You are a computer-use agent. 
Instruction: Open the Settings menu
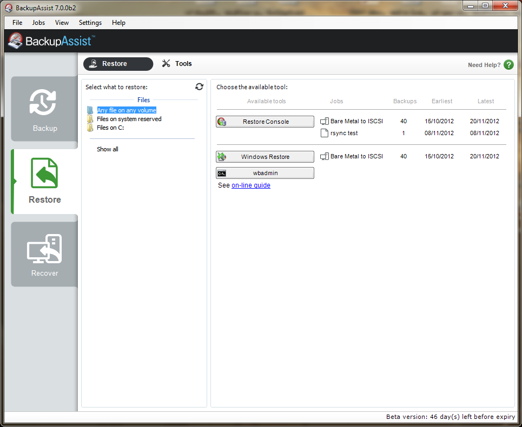tap(90, 23)
